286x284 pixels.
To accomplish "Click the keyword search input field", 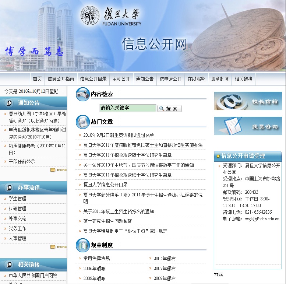I will point(128,108).
